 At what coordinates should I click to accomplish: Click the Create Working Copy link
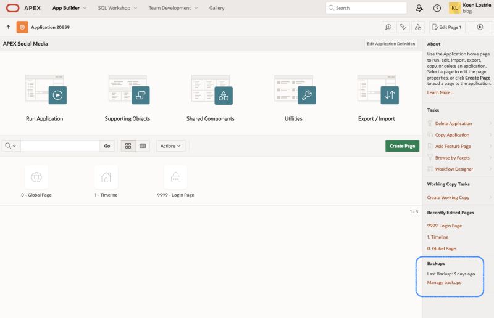(448, 198)
